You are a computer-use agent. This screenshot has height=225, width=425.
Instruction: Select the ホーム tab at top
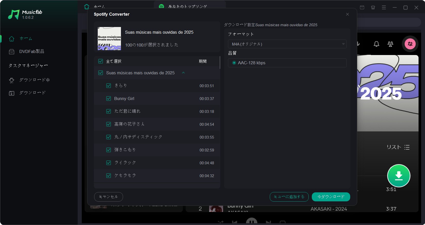[94, 6]
